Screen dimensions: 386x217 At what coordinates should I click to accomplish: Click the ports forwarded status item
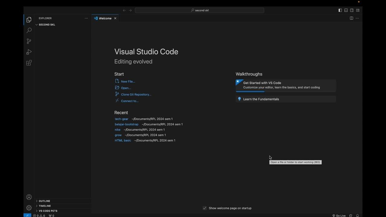point(52,215)
